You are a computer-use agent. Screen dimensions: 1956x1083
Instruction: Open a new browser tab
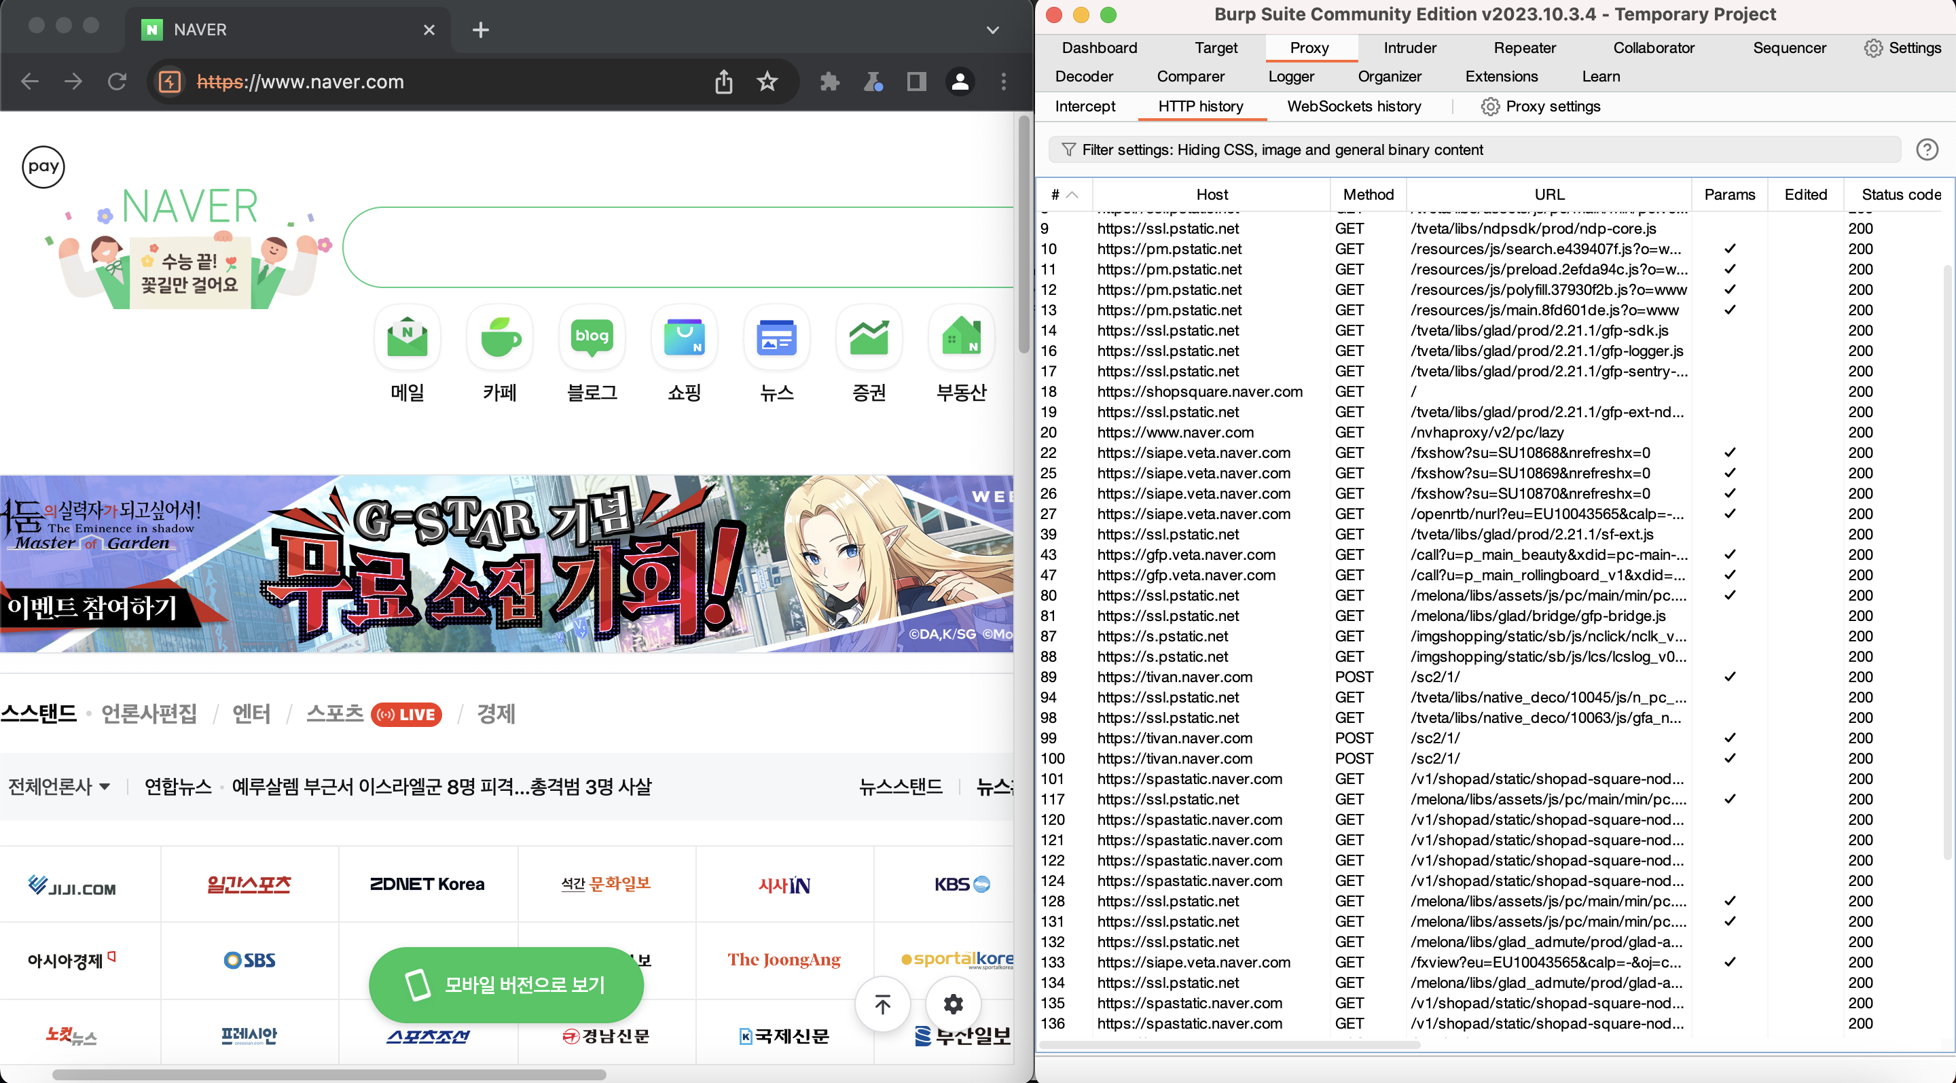pyautogui.click(x=480, y=30)
